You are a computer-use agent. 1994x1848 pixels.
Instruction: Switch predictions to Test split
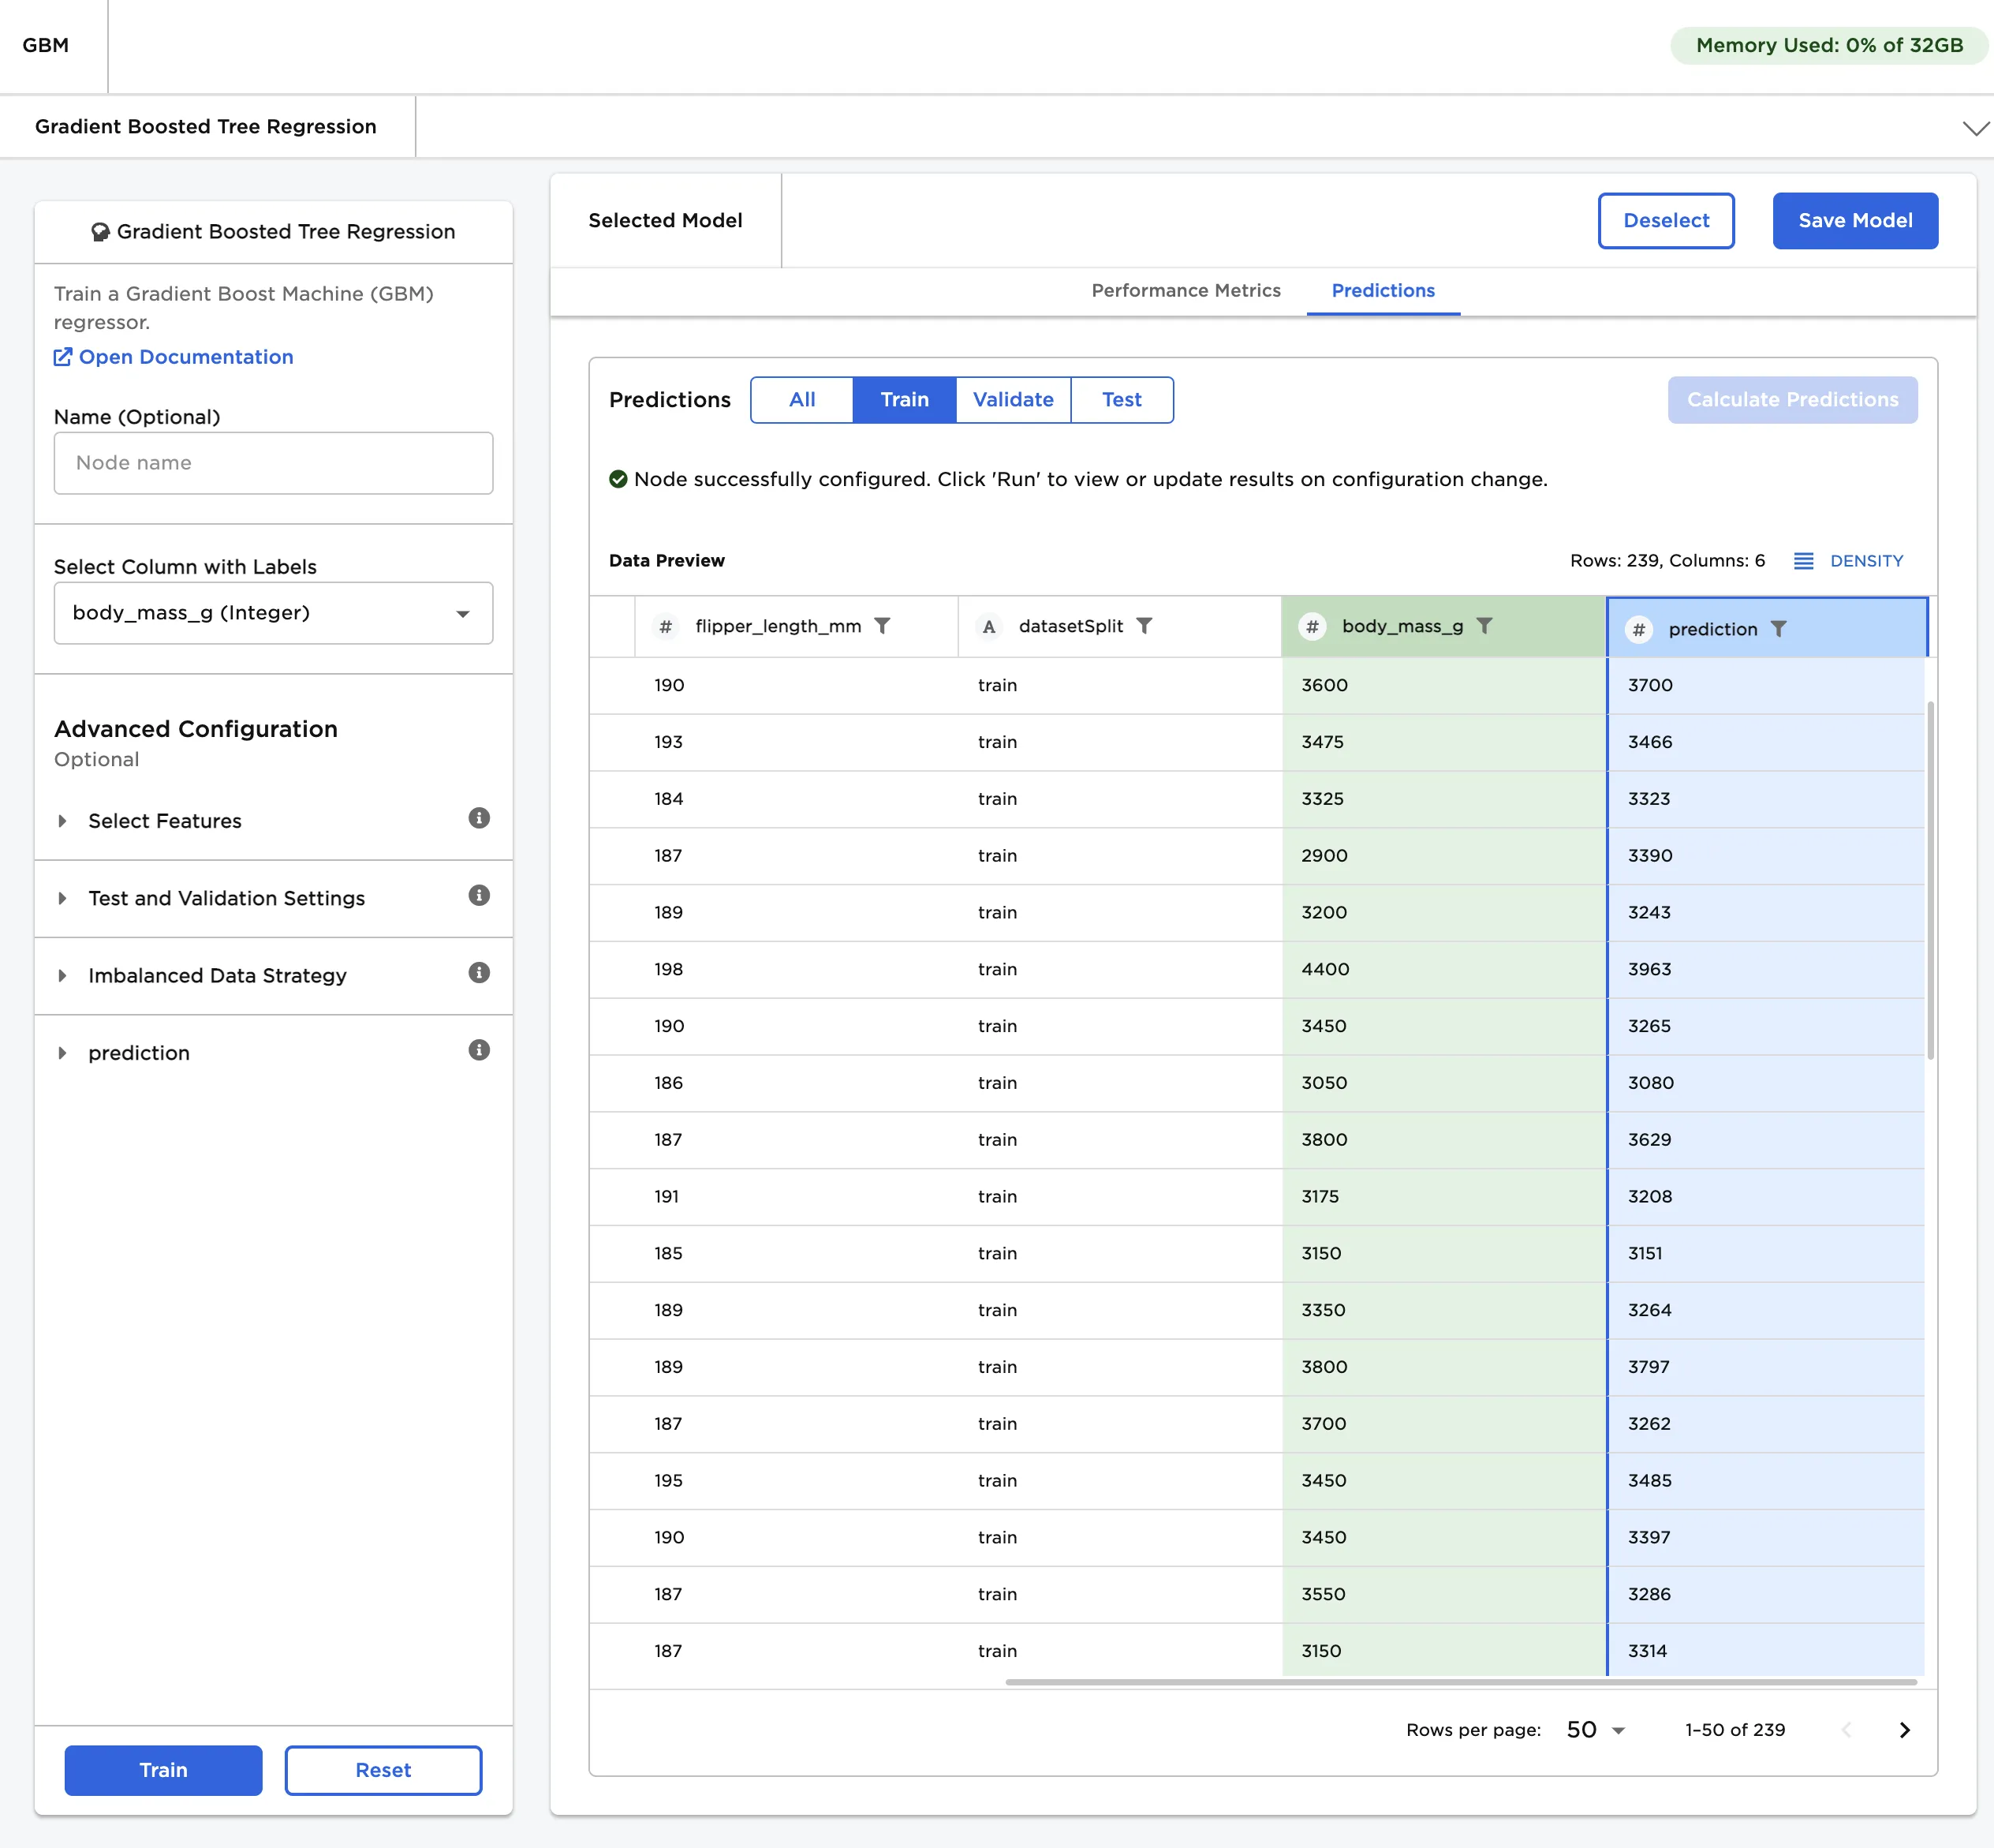1122,399
